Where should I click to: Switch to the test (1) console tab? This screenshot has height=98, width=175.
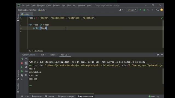pyautogui.click(x=52, y=55)
